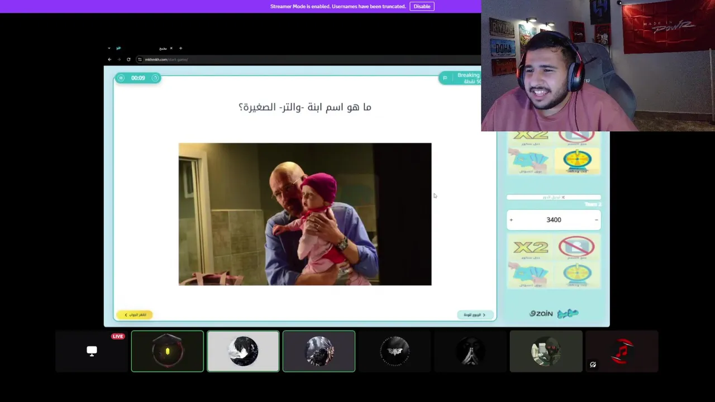Select participant with masked soldier avatar
Screen dimensions: 715x402
(x=546, y=351)
